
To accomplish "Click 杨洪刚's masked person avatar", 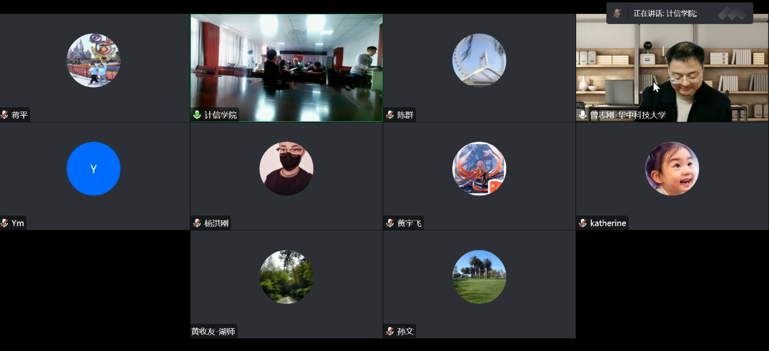I will click(x=287, y=169).
